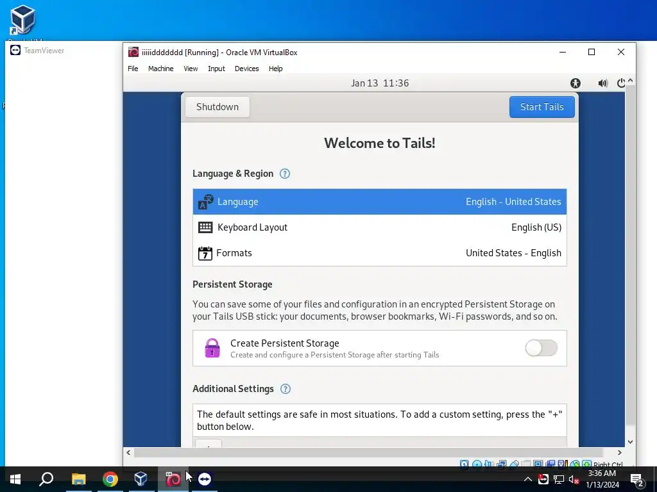This screenshot has height=492, width=657.
Task: Click the TeamViewer tray icon with alert
Action: (543, 479)
